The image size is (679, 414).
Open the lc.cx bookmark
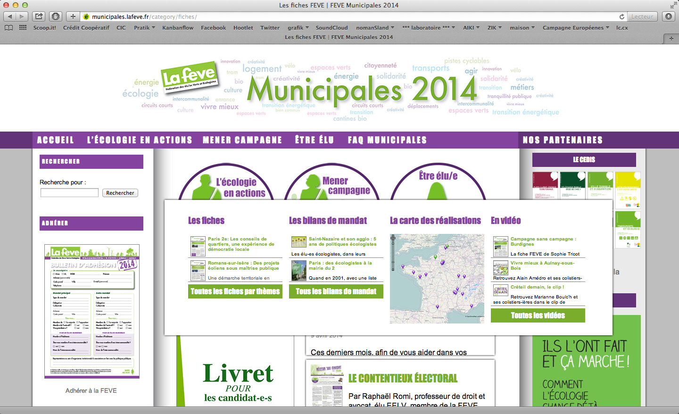[x=622, y=28]
